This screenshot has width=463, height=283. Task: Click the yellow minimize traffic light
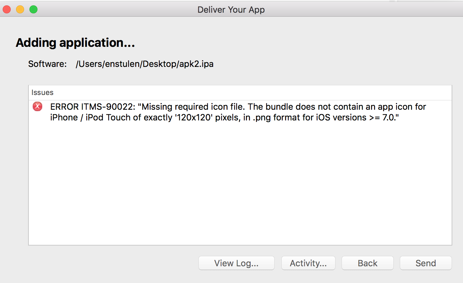coord(20,9)
